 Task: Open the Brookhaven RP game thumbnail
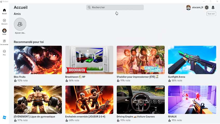click(89, 60)
